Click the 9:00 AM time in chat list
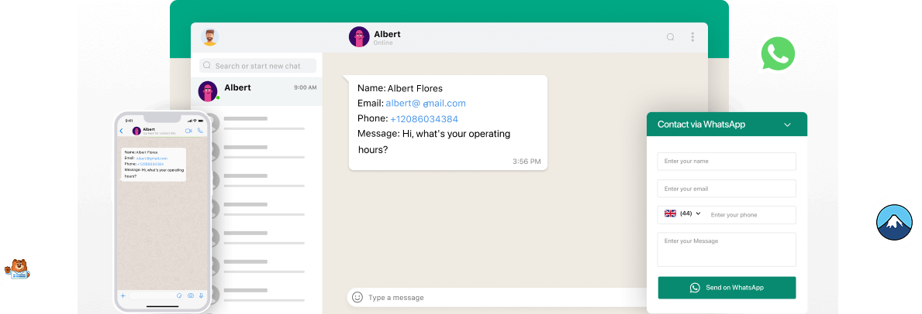The width and height of the screenshot is (922, 314). pyautogui.click(x=306, y=87)
